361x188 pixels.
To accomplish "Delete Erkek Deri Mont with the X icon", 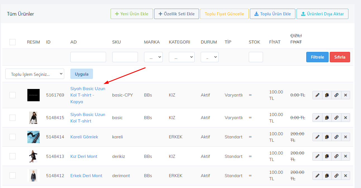I will pyautogui.click(x=345, y=176).
